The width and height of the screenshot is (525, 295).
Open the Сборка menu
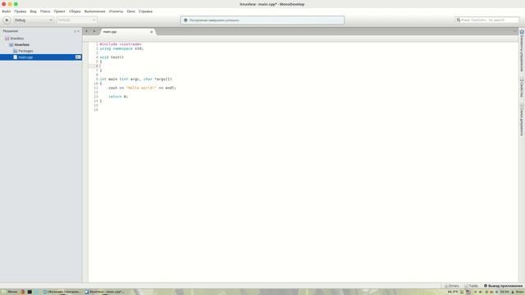(75, 11)
